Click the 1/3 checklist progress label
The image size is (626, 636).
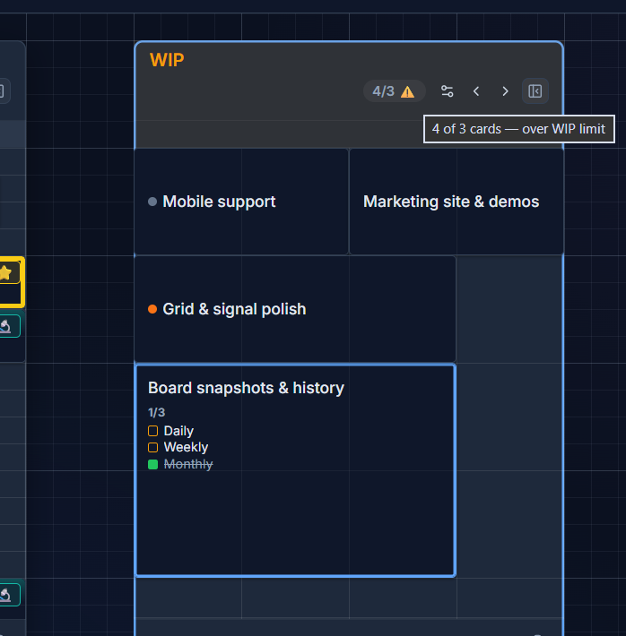coord(156,413)
